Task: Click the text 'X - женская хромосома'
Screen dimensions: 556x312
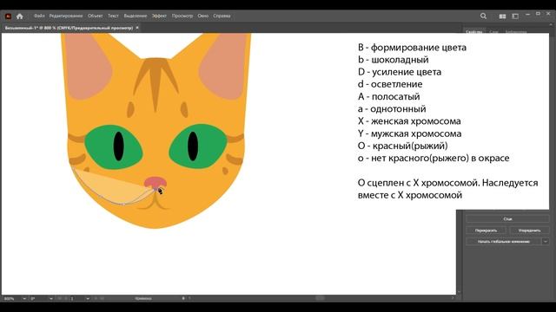Action: coord(409,121)
